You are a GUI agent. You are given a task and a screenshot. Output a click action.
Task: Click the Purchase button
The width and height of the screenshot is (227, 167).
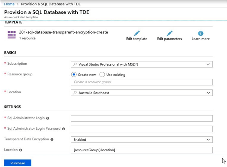(18, 163)
